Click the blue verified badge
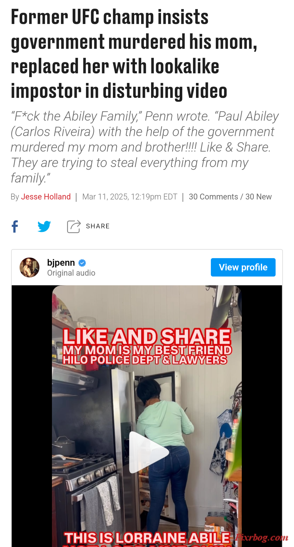294x547 pixels. tap(82, 263)
